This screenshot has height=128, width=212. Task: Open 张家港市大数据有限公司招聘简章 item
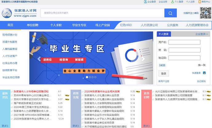tap(174, 95)
